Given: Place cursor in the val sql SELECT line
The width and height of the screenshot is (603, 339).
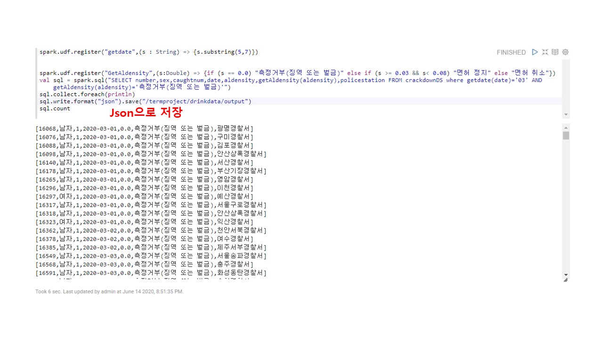Looking at the screenshot, I should click(x=291, y=80).
